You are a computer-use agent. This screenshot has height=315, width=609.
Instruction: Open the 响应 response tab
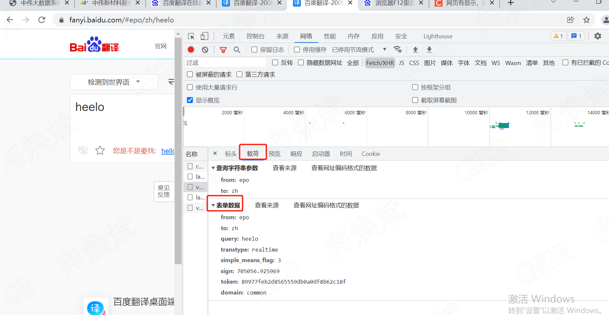tap(296, 154)
